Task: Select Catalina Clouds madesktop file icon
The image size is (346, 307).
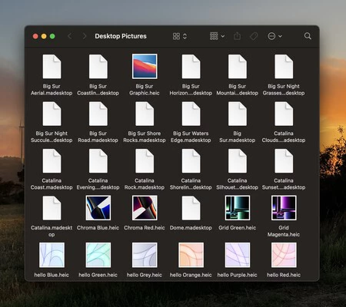Action: [284, 114]
